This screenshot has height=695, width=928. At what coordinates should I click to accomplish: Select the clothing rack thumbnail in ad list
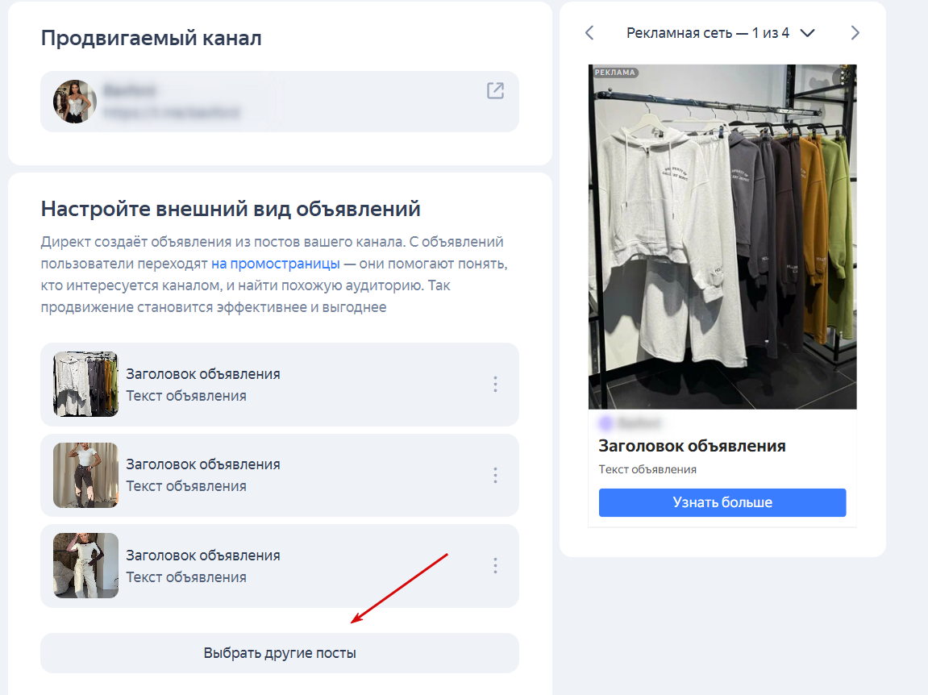85,385
